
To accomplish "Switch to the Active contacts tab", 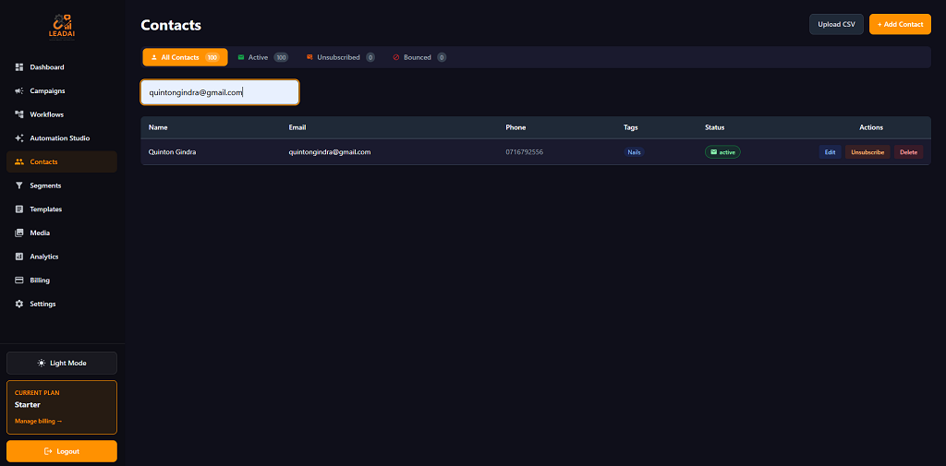I will [x=262, y=57].
